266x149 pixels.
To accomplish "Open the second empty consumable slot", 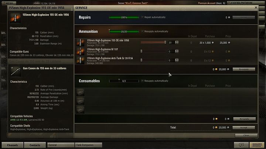I will (80, 101).
